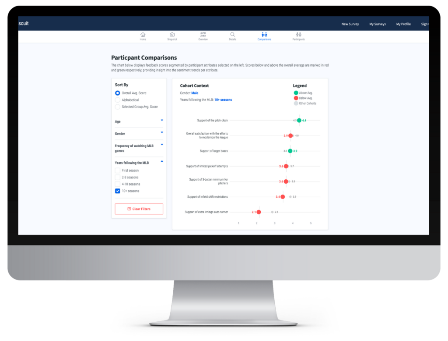Select the Comparisons people icon
Image resolution: width=448 pixels, height=341 pixels.
coord(264,35)
